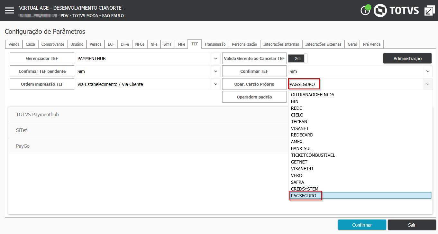The width and height of the screenshot is (438, 234).
Task: Pick VISANET from the operator list
Action: [x=360, y=128]
